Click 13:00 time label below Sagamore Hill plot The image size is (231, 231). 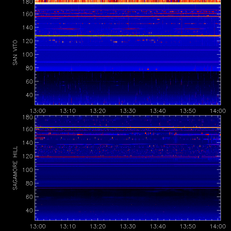coord(38,226)
